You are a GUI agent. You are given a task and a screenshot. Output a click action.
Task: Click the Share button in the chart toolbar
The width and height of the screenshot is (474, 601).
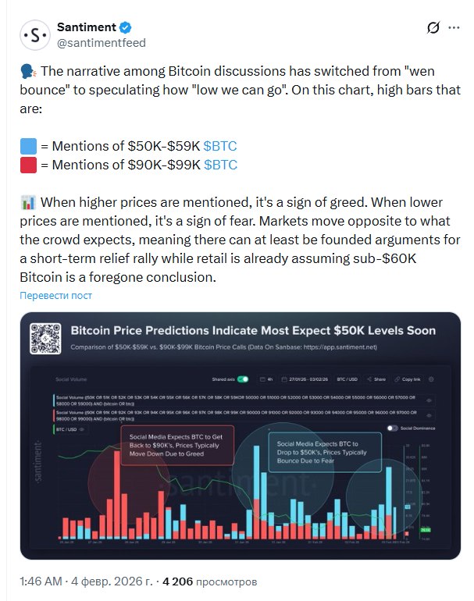pos(378,379)
